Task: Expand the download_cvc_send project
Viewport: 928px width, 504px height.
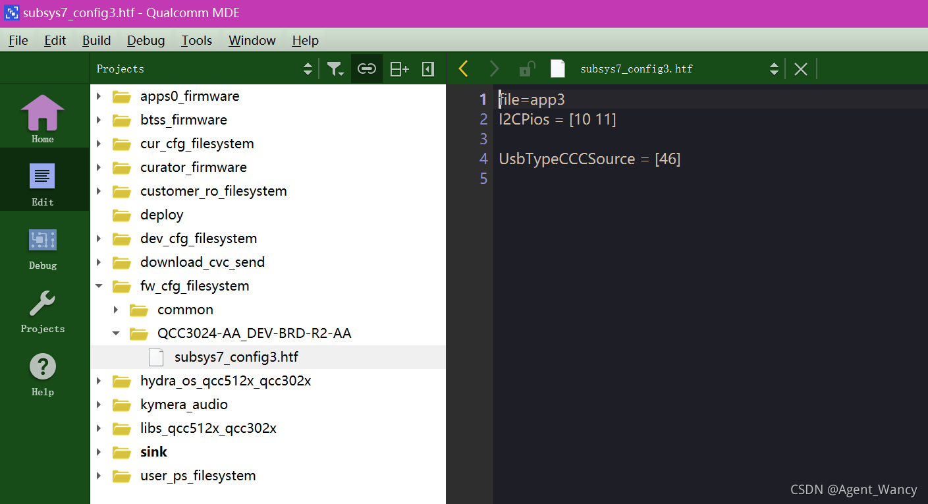Action: (99, 262)
